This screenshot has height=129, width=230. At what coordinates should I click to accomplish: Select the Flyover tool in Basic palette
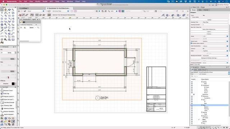pos(9,10)
